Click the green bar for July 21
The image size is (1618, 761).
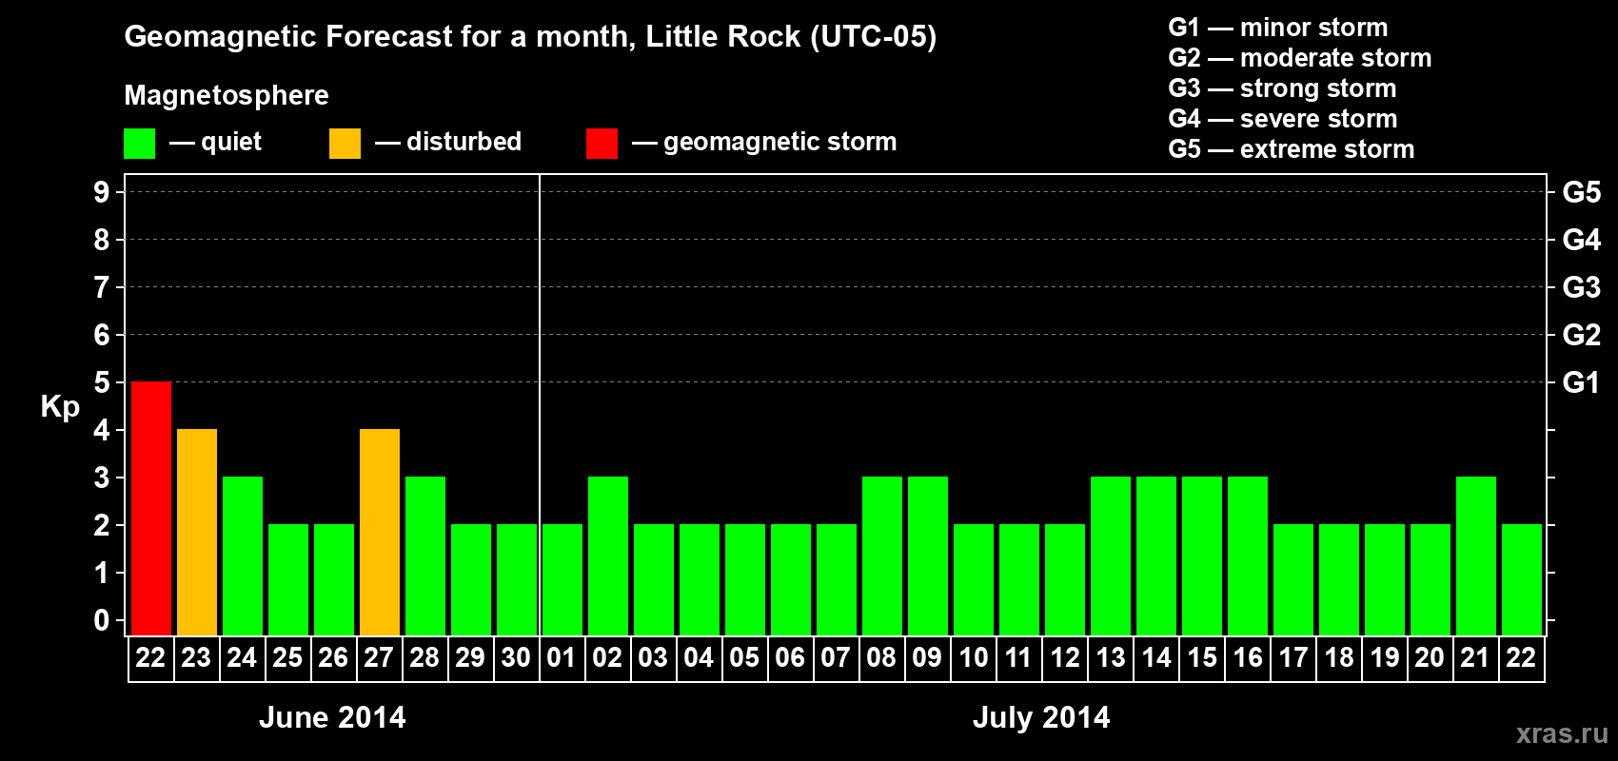[x=1476, y=556]
